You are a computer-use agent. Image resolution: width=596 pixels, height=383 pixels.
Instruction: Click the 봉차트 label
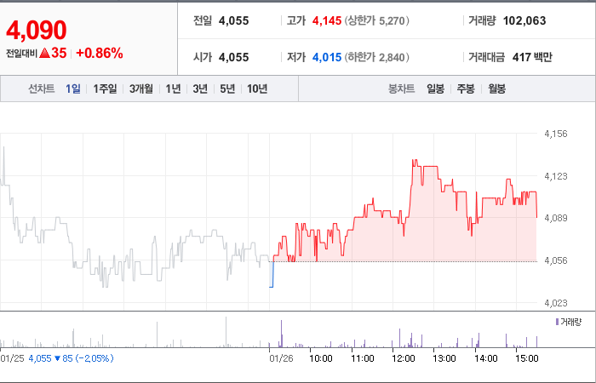(401, 89)
